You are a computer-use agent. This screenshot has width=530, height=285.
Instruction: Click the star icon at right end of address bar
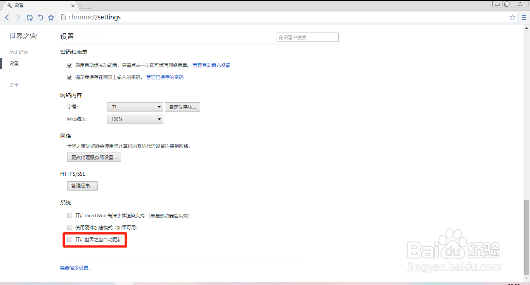point(513,17)
